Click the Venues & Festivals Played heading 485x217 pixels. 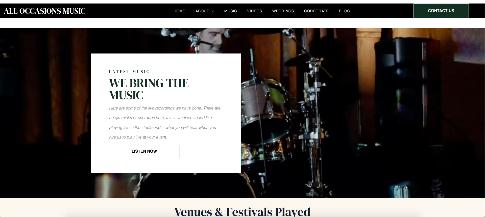[x=242, y=211]
